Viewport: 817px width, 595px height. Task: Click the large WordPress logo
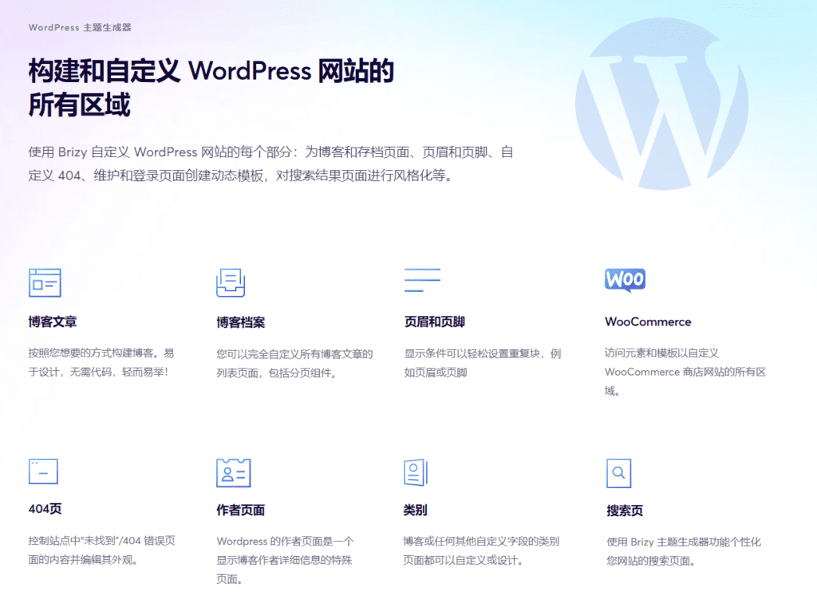pyautogui.click(x=661, y=104)
